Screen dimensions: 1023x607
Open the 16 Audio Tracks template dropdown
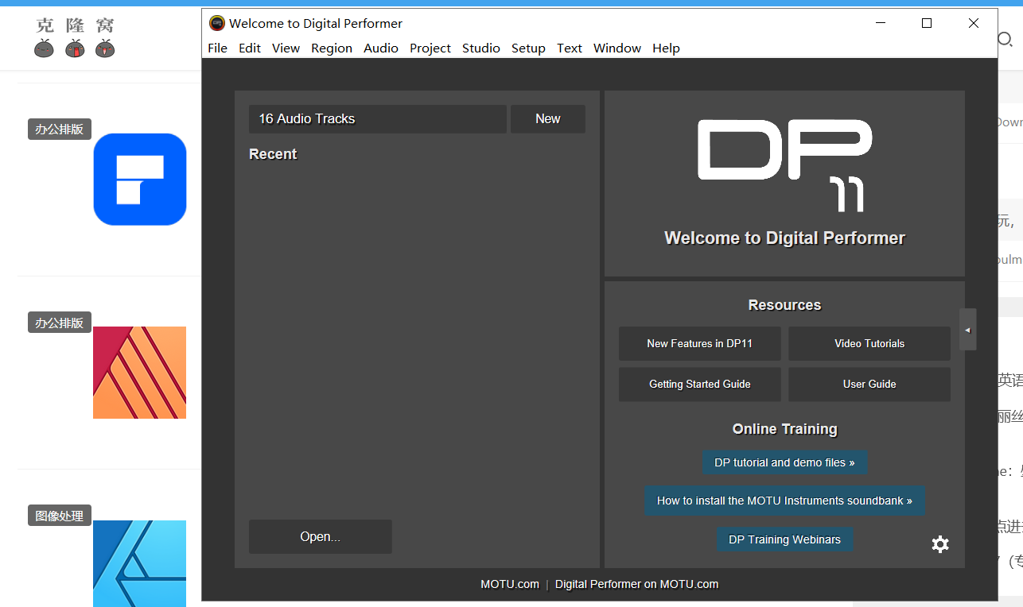378,119
